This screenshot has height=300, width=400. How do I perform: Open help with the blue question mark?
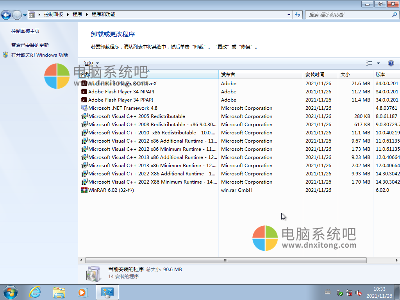[x=391, y=63]
